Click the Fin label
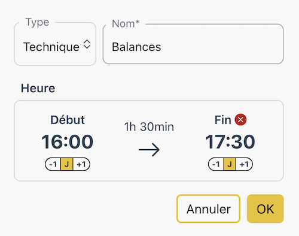This screenshot has width=299, height=236. click(223, 120)
